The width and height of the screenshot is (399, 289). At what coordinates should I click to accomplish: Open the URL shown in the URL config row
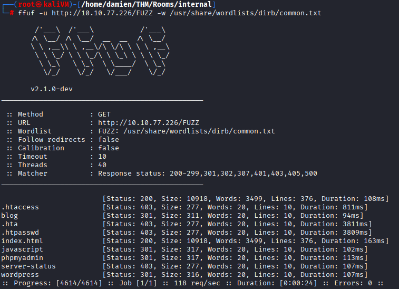[148, 122]
